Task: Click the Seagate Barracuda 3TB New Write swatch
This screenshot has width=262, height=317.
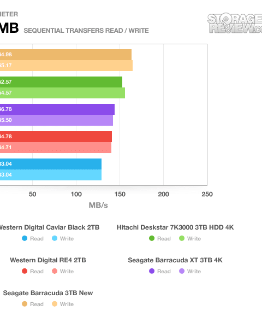Action: (x=55, y=304)
